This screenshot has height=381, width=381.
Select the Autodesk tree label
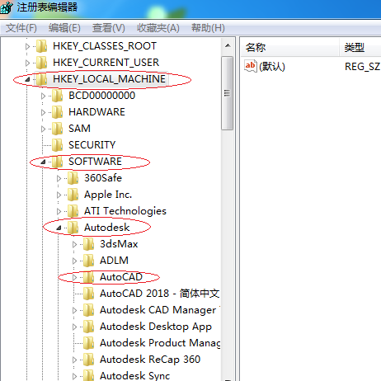coord(106,228)
